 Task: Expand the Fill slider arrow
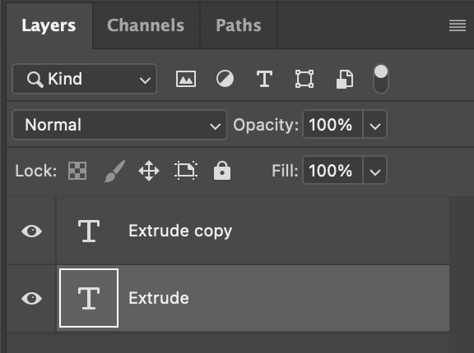pos(375,171)
